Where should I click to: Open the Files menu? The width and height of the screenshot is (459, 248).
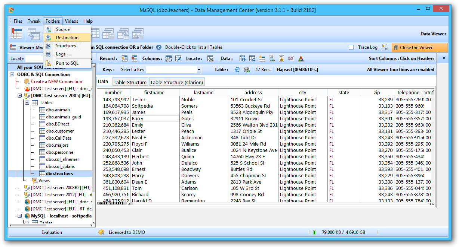click(18, 21)
